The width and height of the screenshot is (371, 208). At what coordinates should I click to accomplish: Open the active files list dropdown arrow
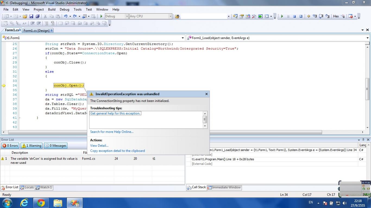tap(363, 30)
